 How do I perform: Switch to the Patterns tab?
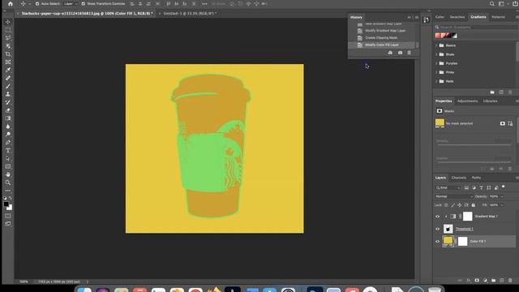tap(498, 17)
